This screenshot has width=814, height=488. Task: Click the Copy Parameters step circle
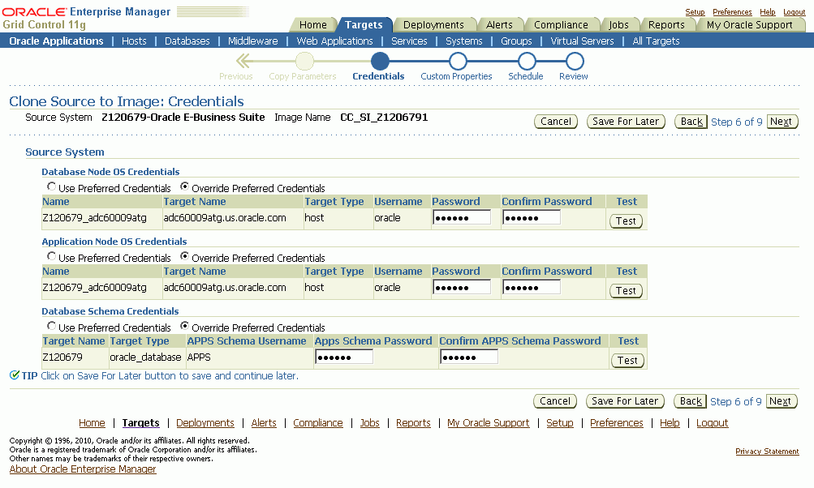[304, 61]
